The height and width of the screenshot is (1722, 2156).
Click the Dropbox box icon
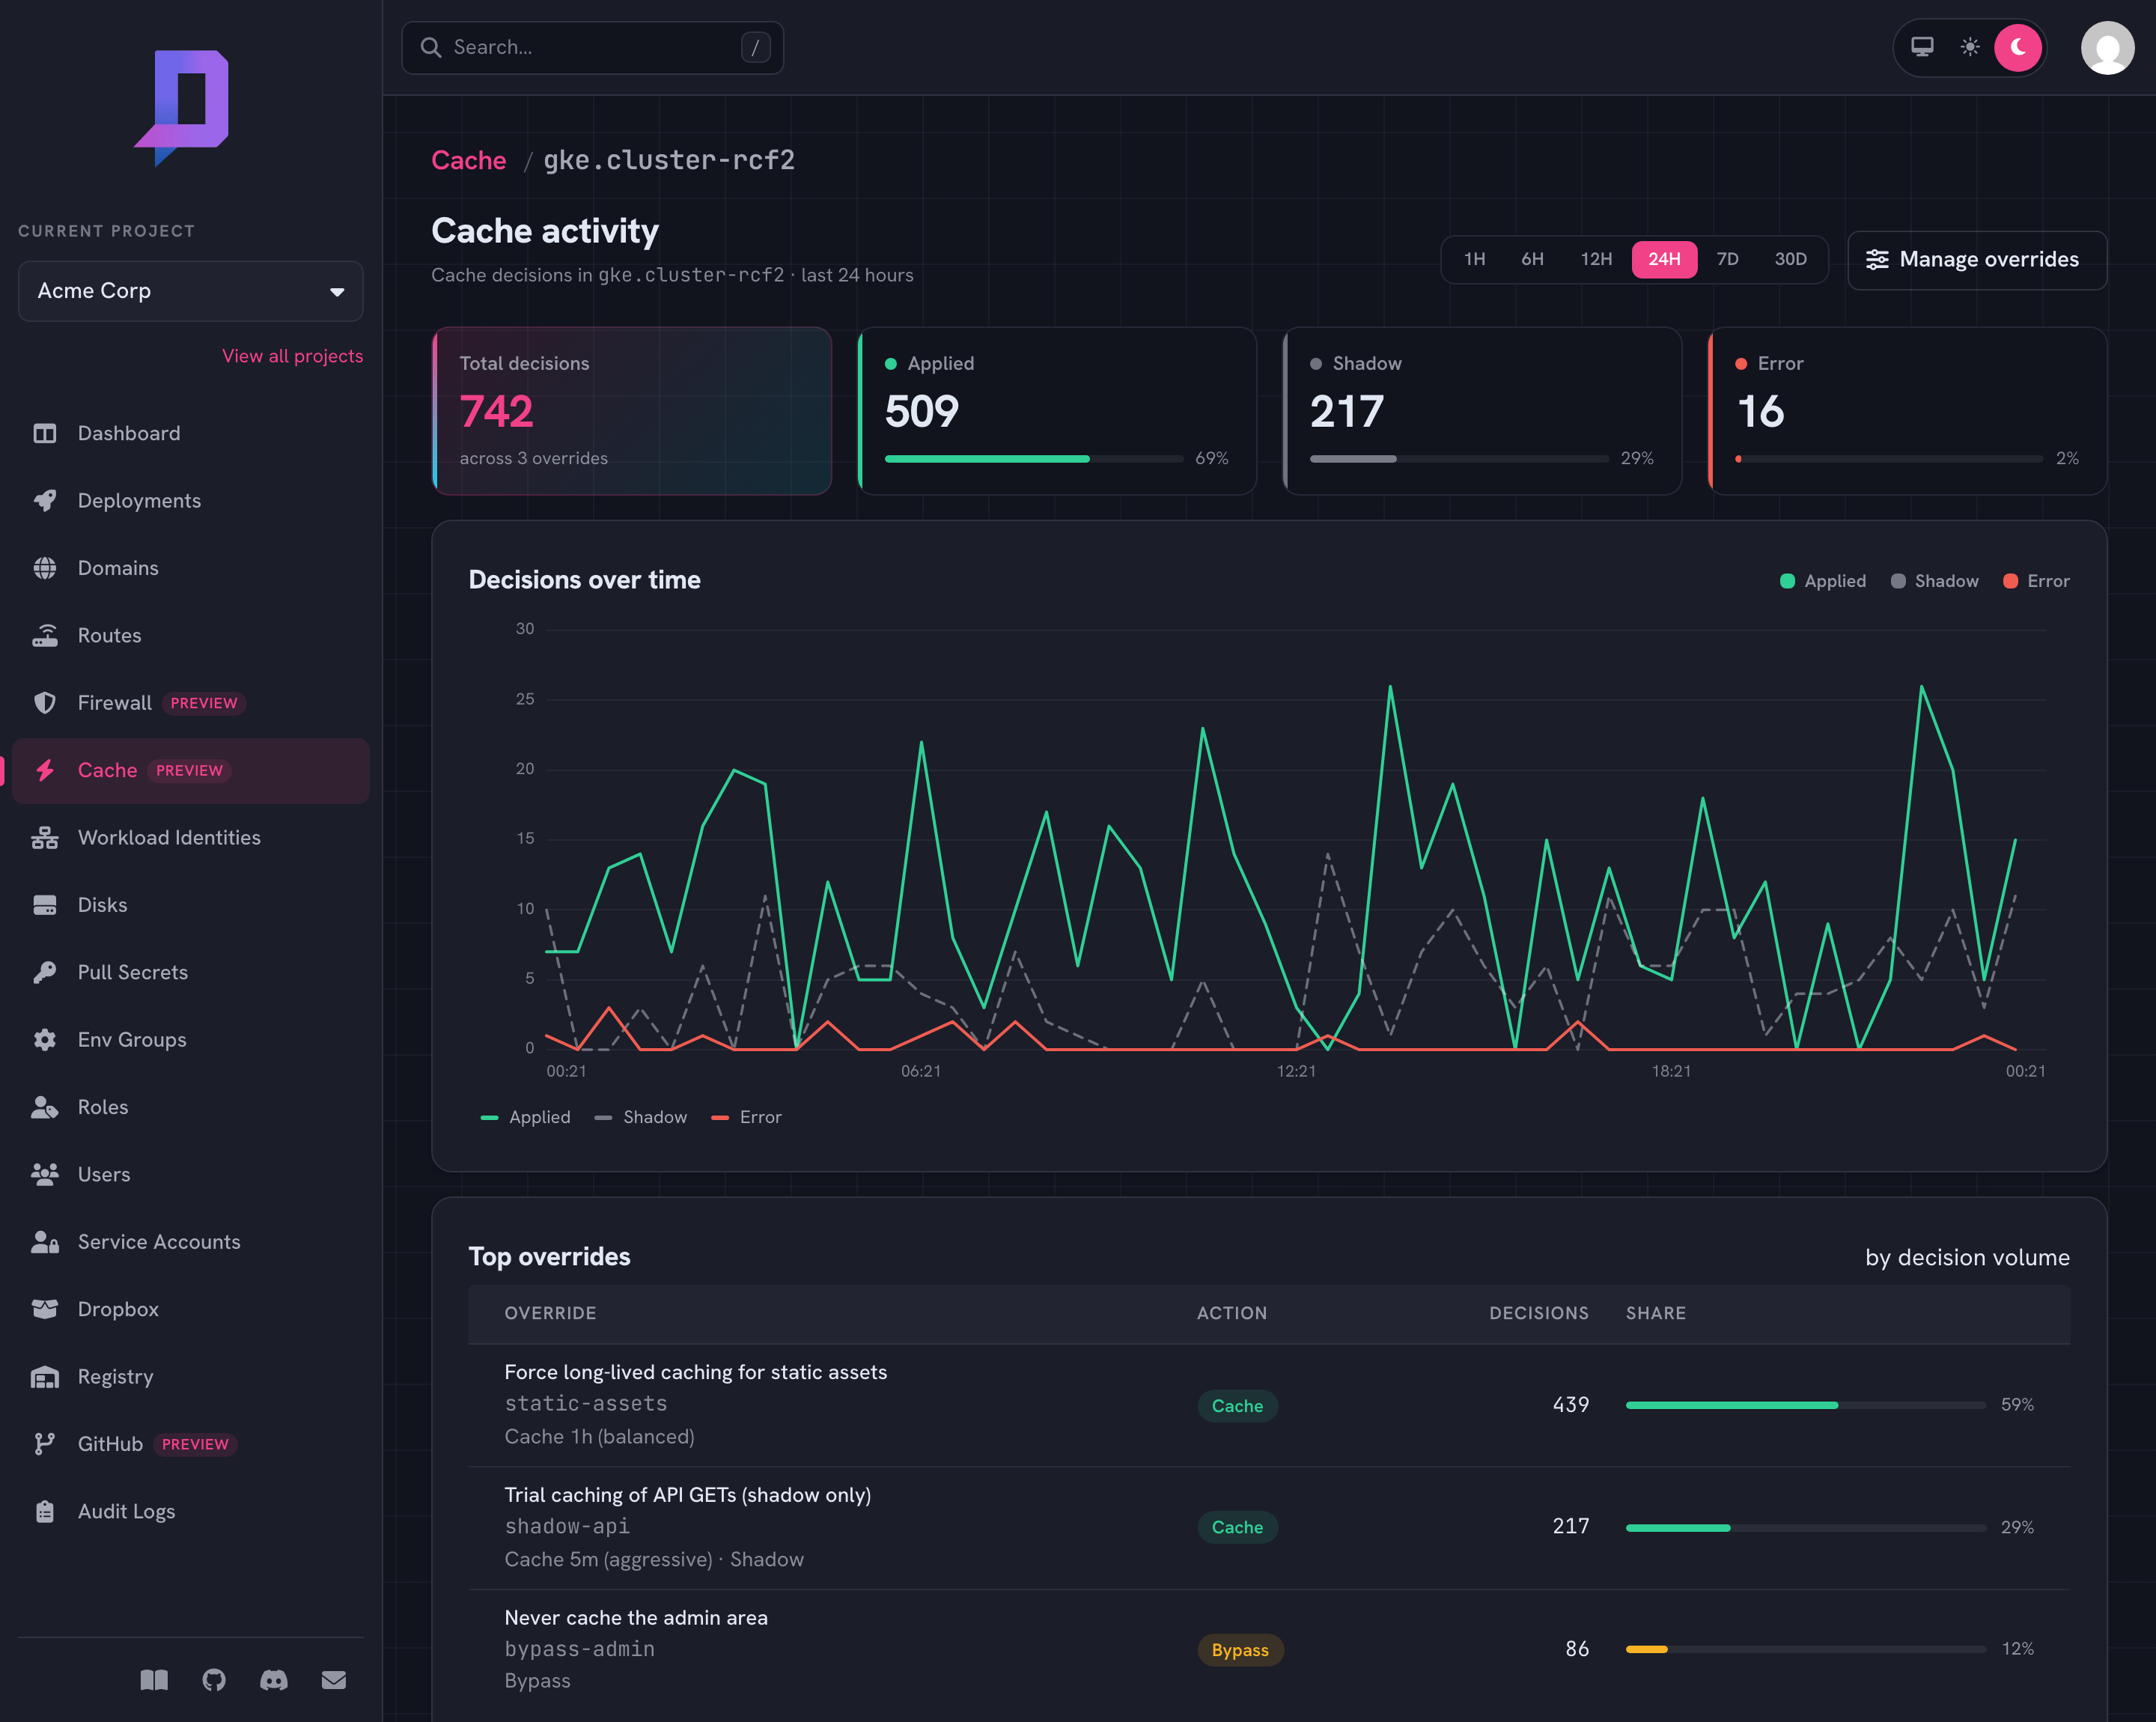pos(45,1309)
